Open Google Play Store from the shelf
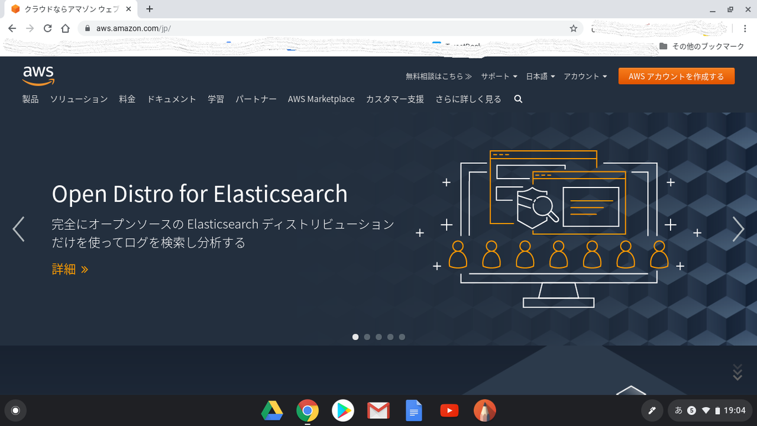Viewport: 757px width, 426px height. (x=343, y=411)
